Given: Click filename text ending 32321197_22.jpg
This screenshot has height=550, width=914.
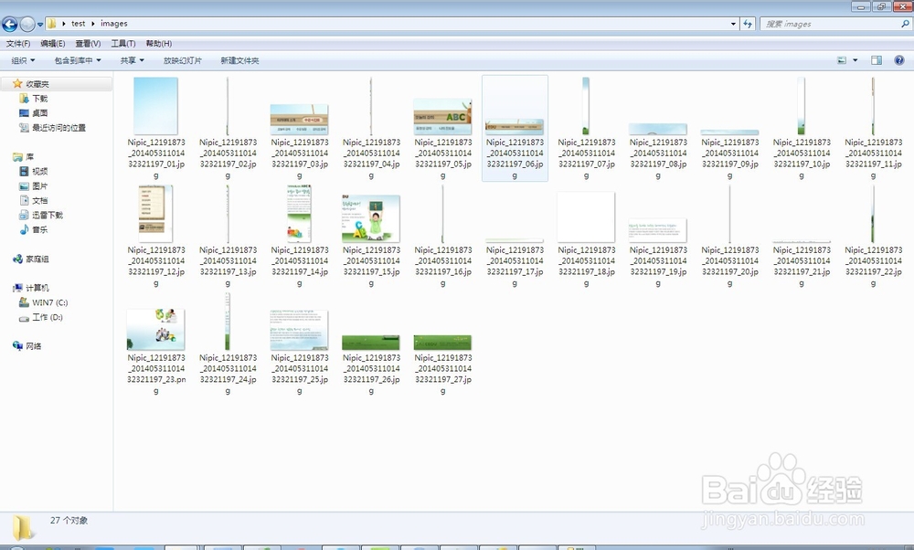Looking at the screenshot, I should click(873, 267).
